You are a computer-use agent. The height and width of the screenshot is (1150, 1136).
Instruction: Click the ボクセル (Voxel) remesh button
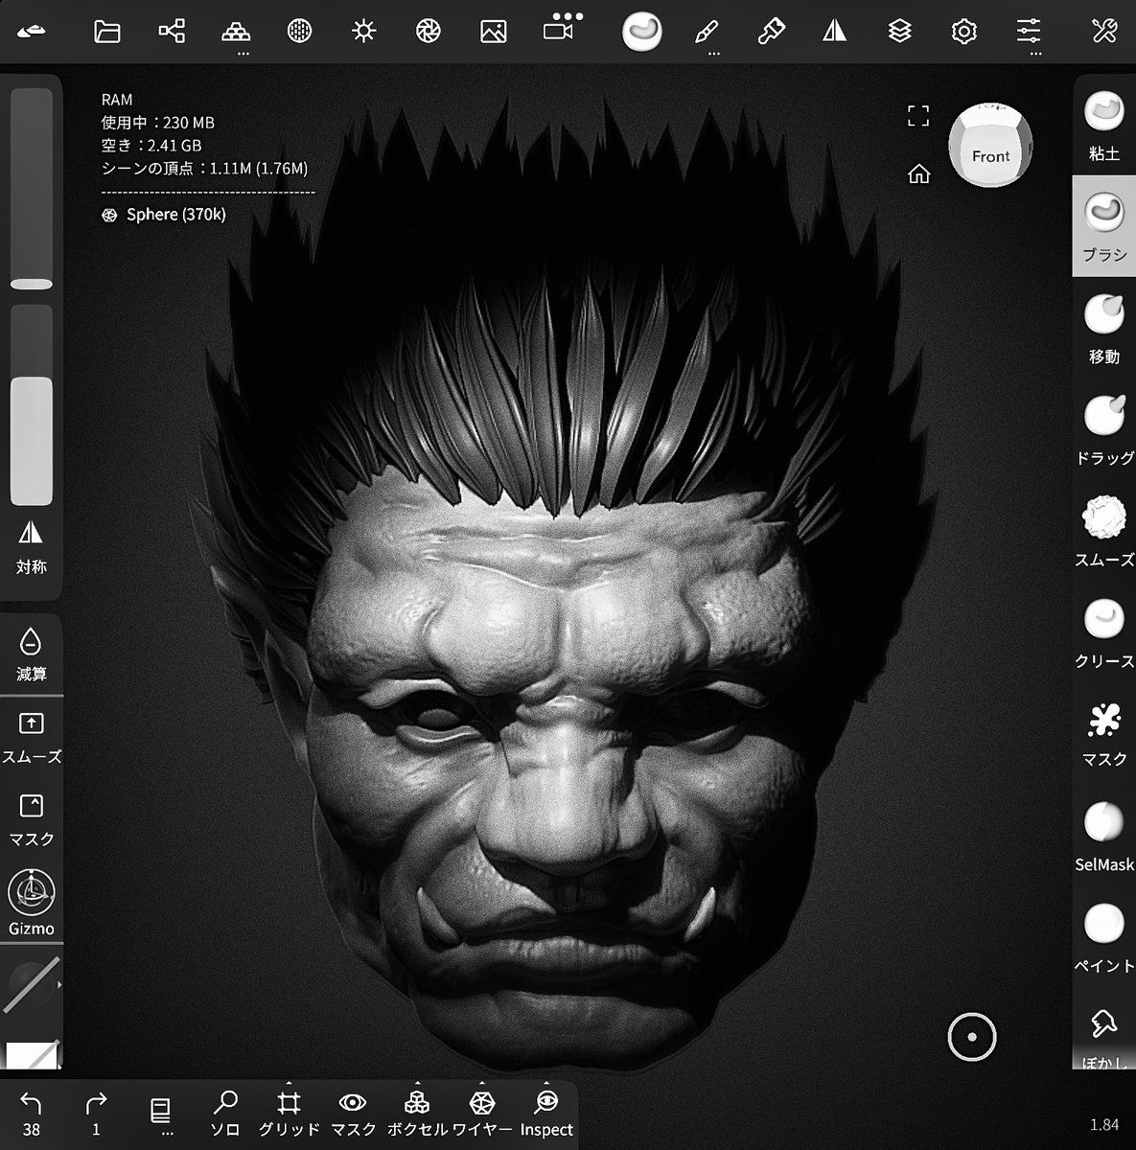[x=417, y=1114]
